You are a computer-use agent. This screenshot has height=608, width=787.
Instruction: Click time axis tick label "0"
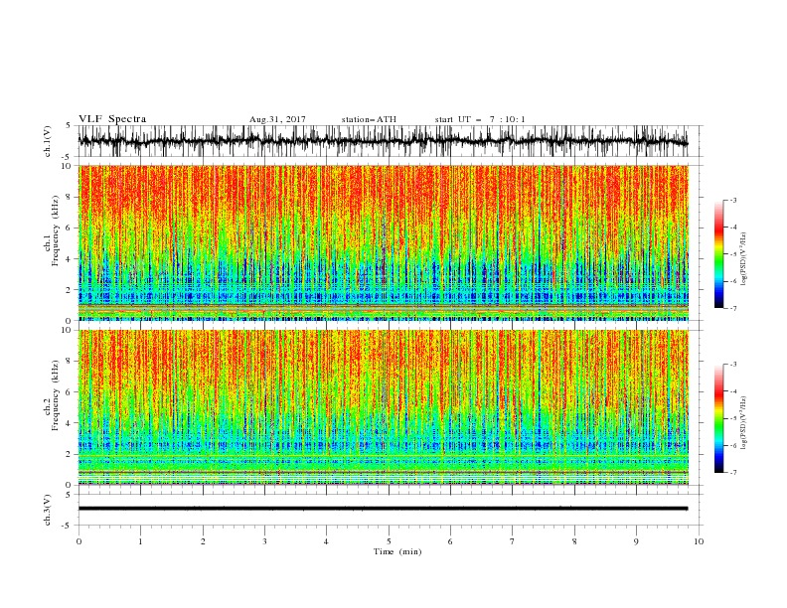[x=79, y=541]
